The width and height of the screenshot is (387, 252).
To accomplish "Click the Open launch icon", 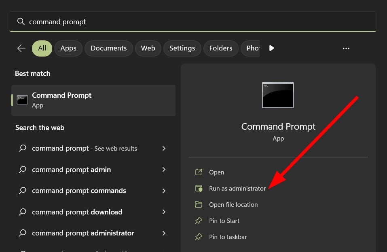I will (x=199, y=172).
